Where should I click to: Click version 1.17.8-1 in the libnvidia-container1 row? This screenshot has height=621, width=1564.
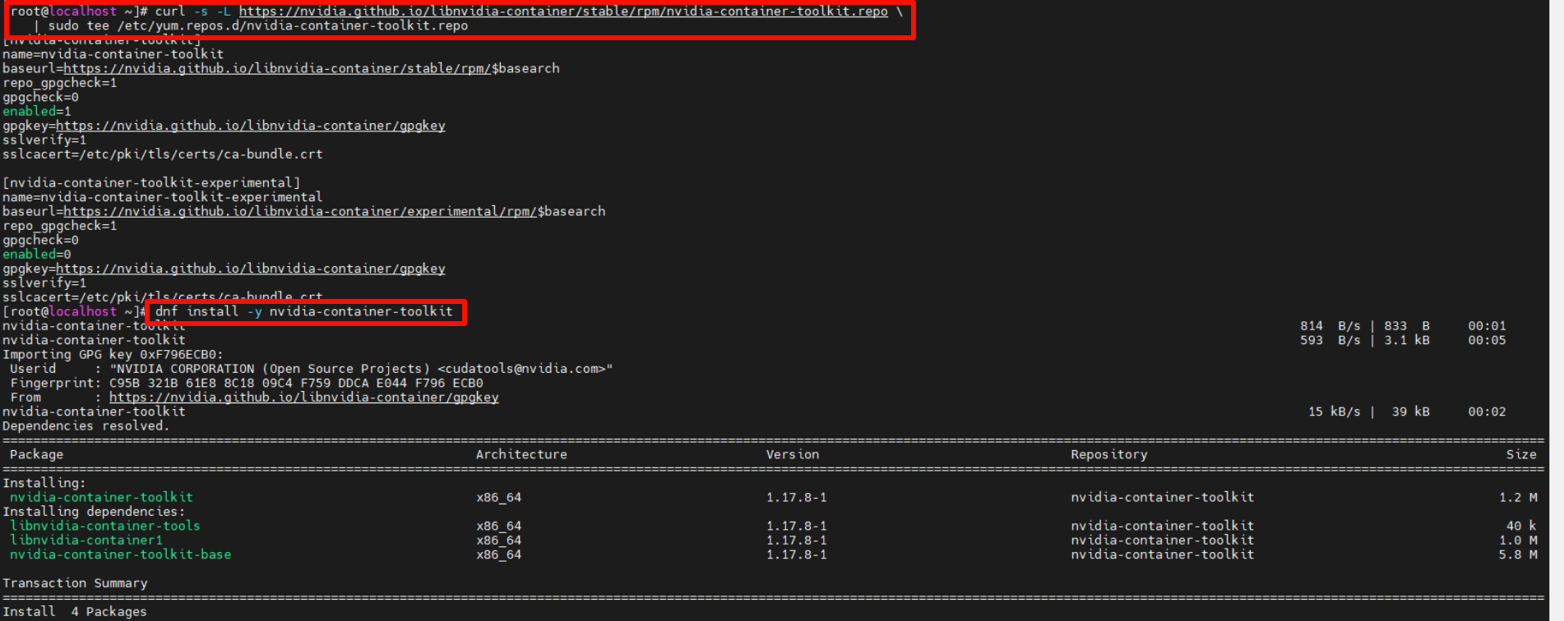click(797, 540)
